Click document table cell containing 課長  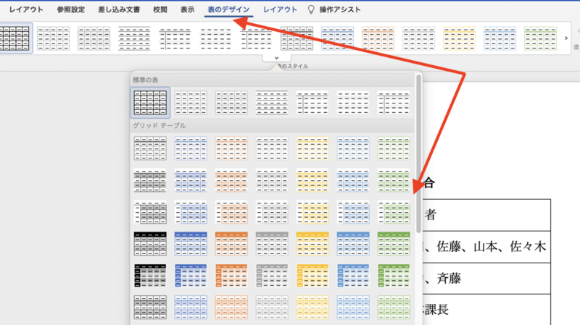coord(486,310)
